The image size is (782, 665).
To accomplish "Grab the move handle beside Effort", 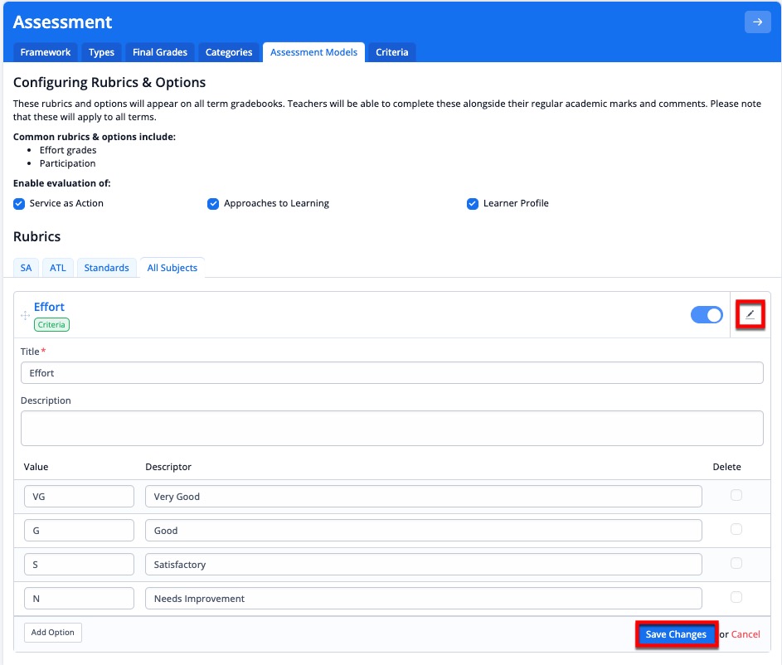I will click(25, 315).
